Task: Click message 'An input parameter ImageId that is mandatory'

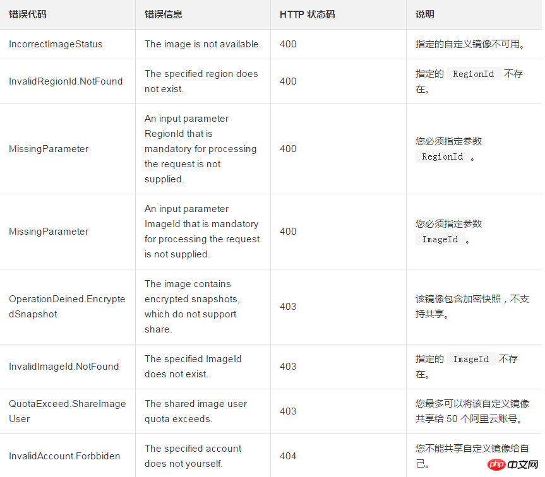Action: pyautogui.click(x=202, y=232)
